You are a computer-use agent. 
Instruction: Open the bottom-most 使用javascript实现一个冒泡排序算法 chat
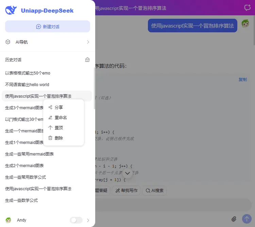pyautogui.click(x=38, y=189)
